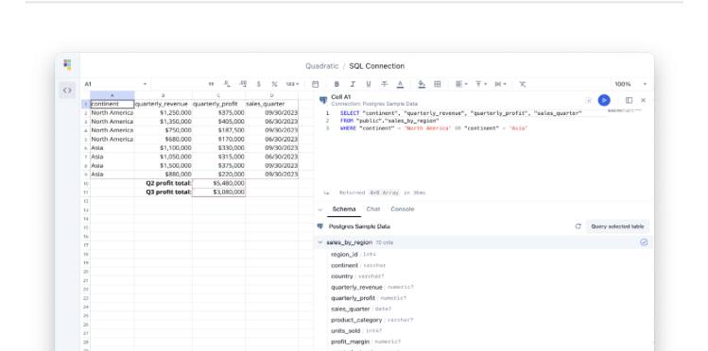The height and width of the screenshot is (351, 708).
Task: Open the horizontal alignment dropdown
Action: (461, 84)
